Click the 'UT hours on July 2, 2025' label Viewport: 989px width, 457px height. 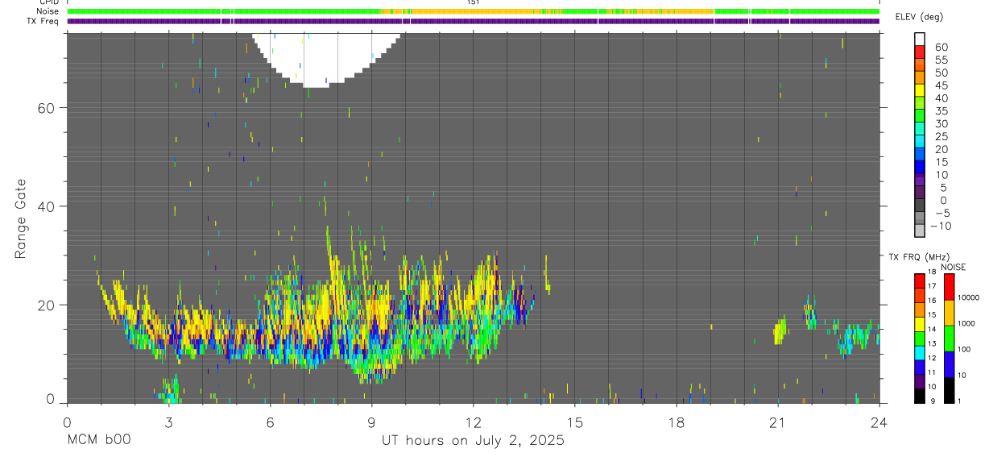(473, 441)
